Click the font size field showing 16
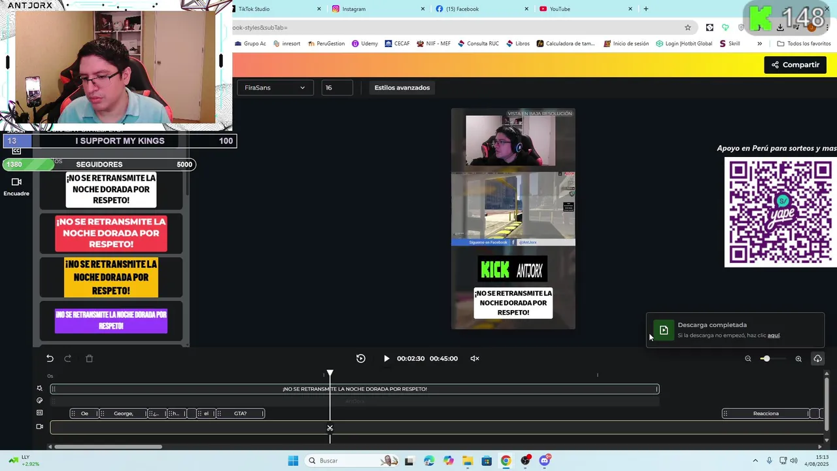The image size is (837, 471). coord(337,88)
